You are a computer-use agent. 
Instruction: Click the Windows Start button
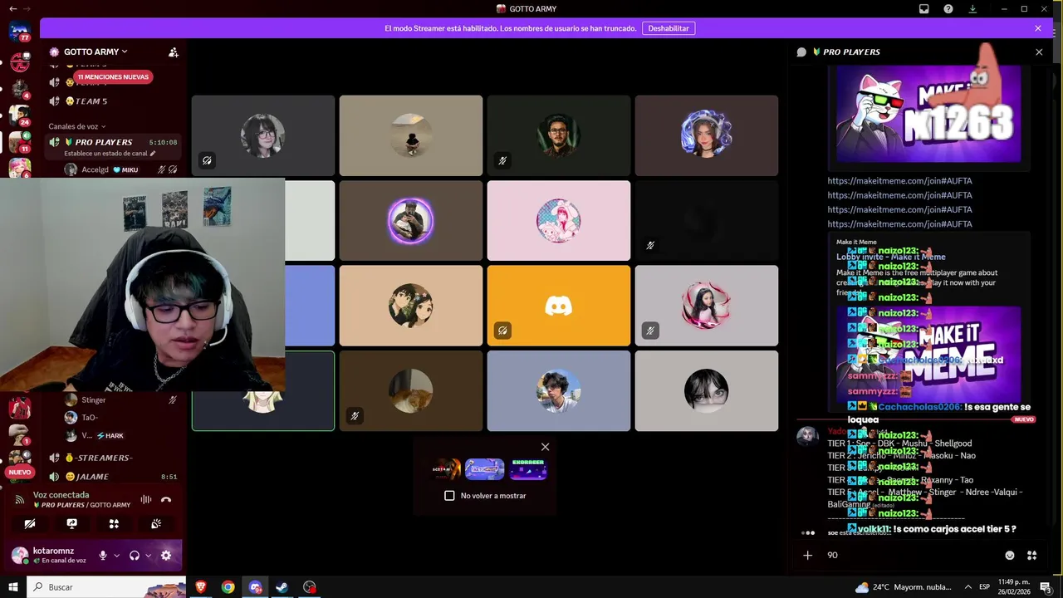pos(12,587)
